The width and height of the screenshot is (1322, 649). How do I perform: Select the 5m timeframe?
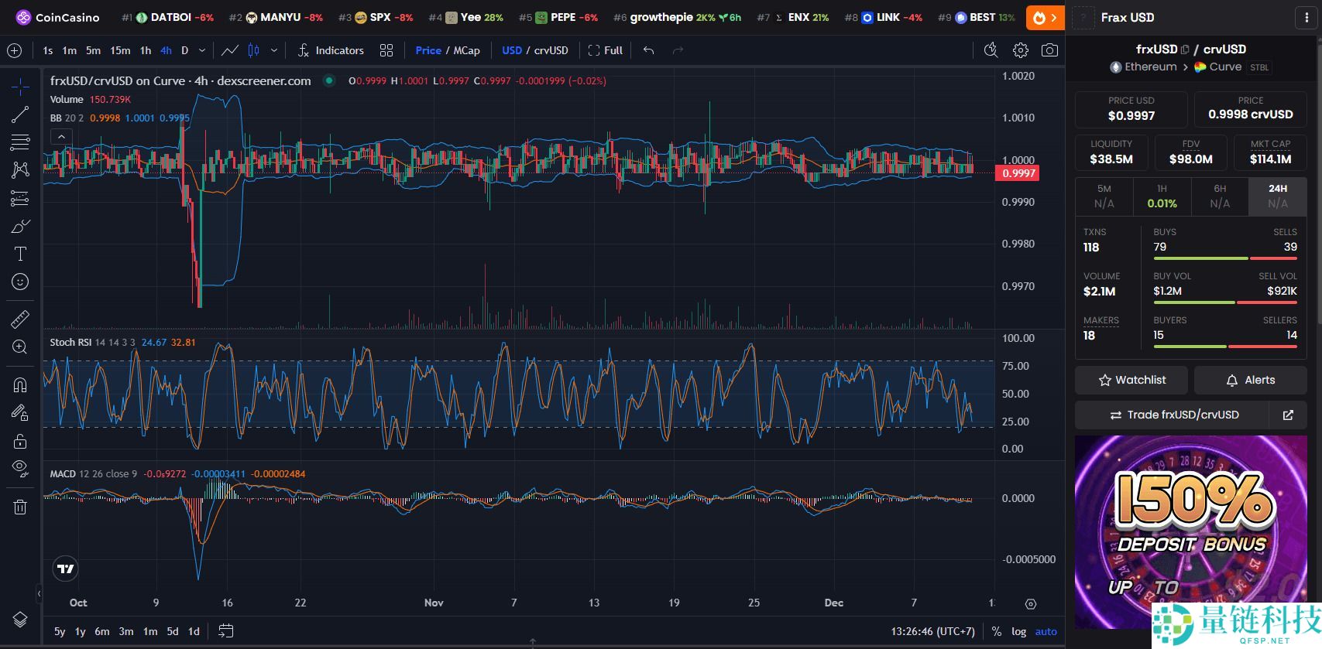[x=93, y=50]
